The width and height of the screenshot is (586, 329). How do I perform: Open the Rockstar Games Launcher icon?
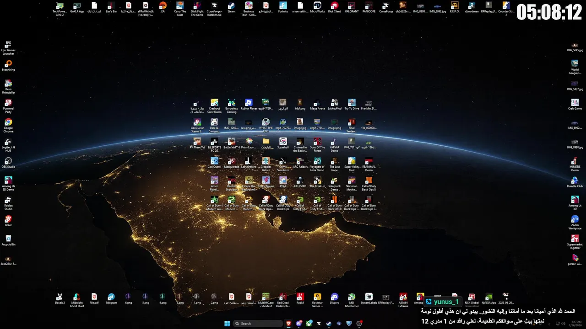[x=317, y=300]
